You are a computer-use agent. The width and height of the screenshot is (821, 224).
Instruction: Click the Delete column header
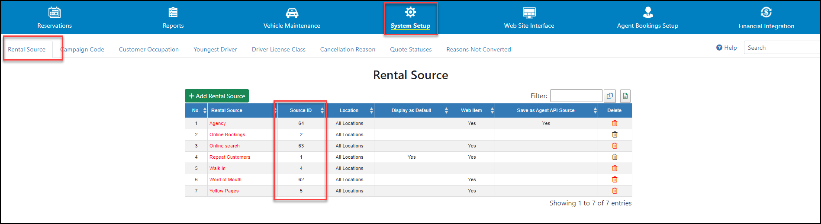[615, 110]
